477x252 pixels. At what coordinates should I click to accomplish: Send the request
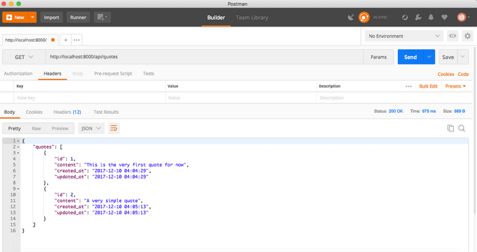point(410,57)
